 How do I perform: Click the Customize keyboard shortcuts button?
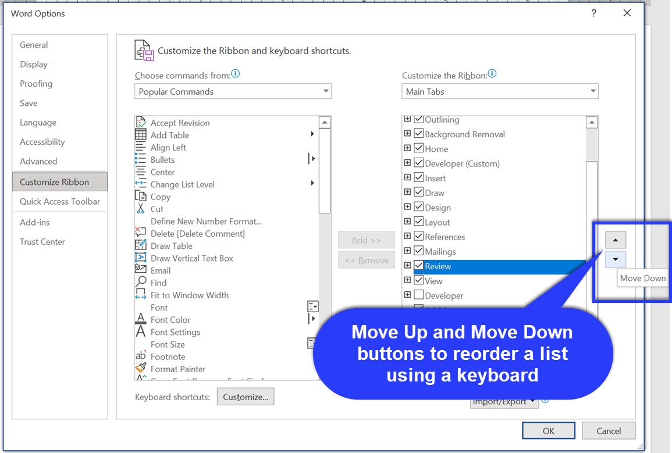245,397
